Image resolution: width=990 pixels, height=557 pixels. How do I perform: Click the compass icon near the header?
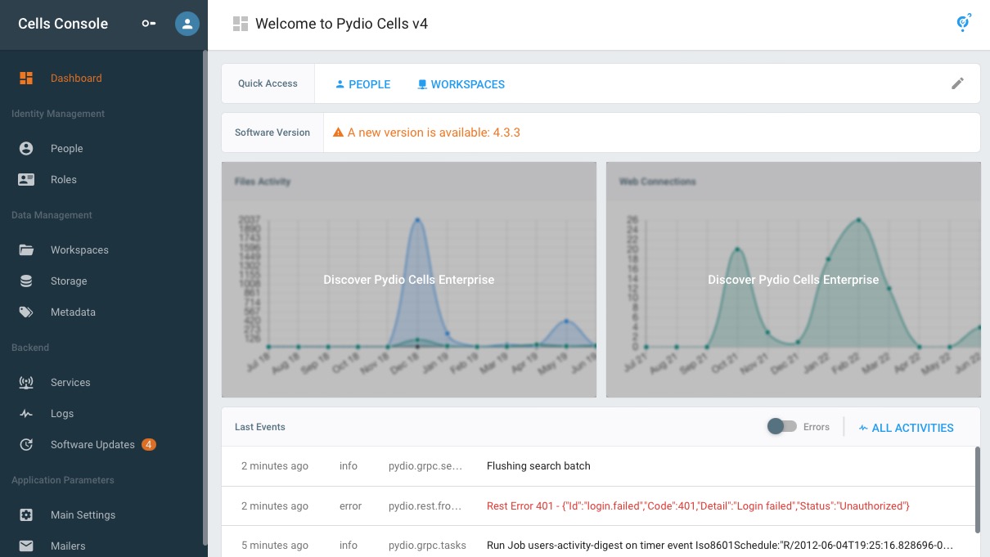[963, 23]
